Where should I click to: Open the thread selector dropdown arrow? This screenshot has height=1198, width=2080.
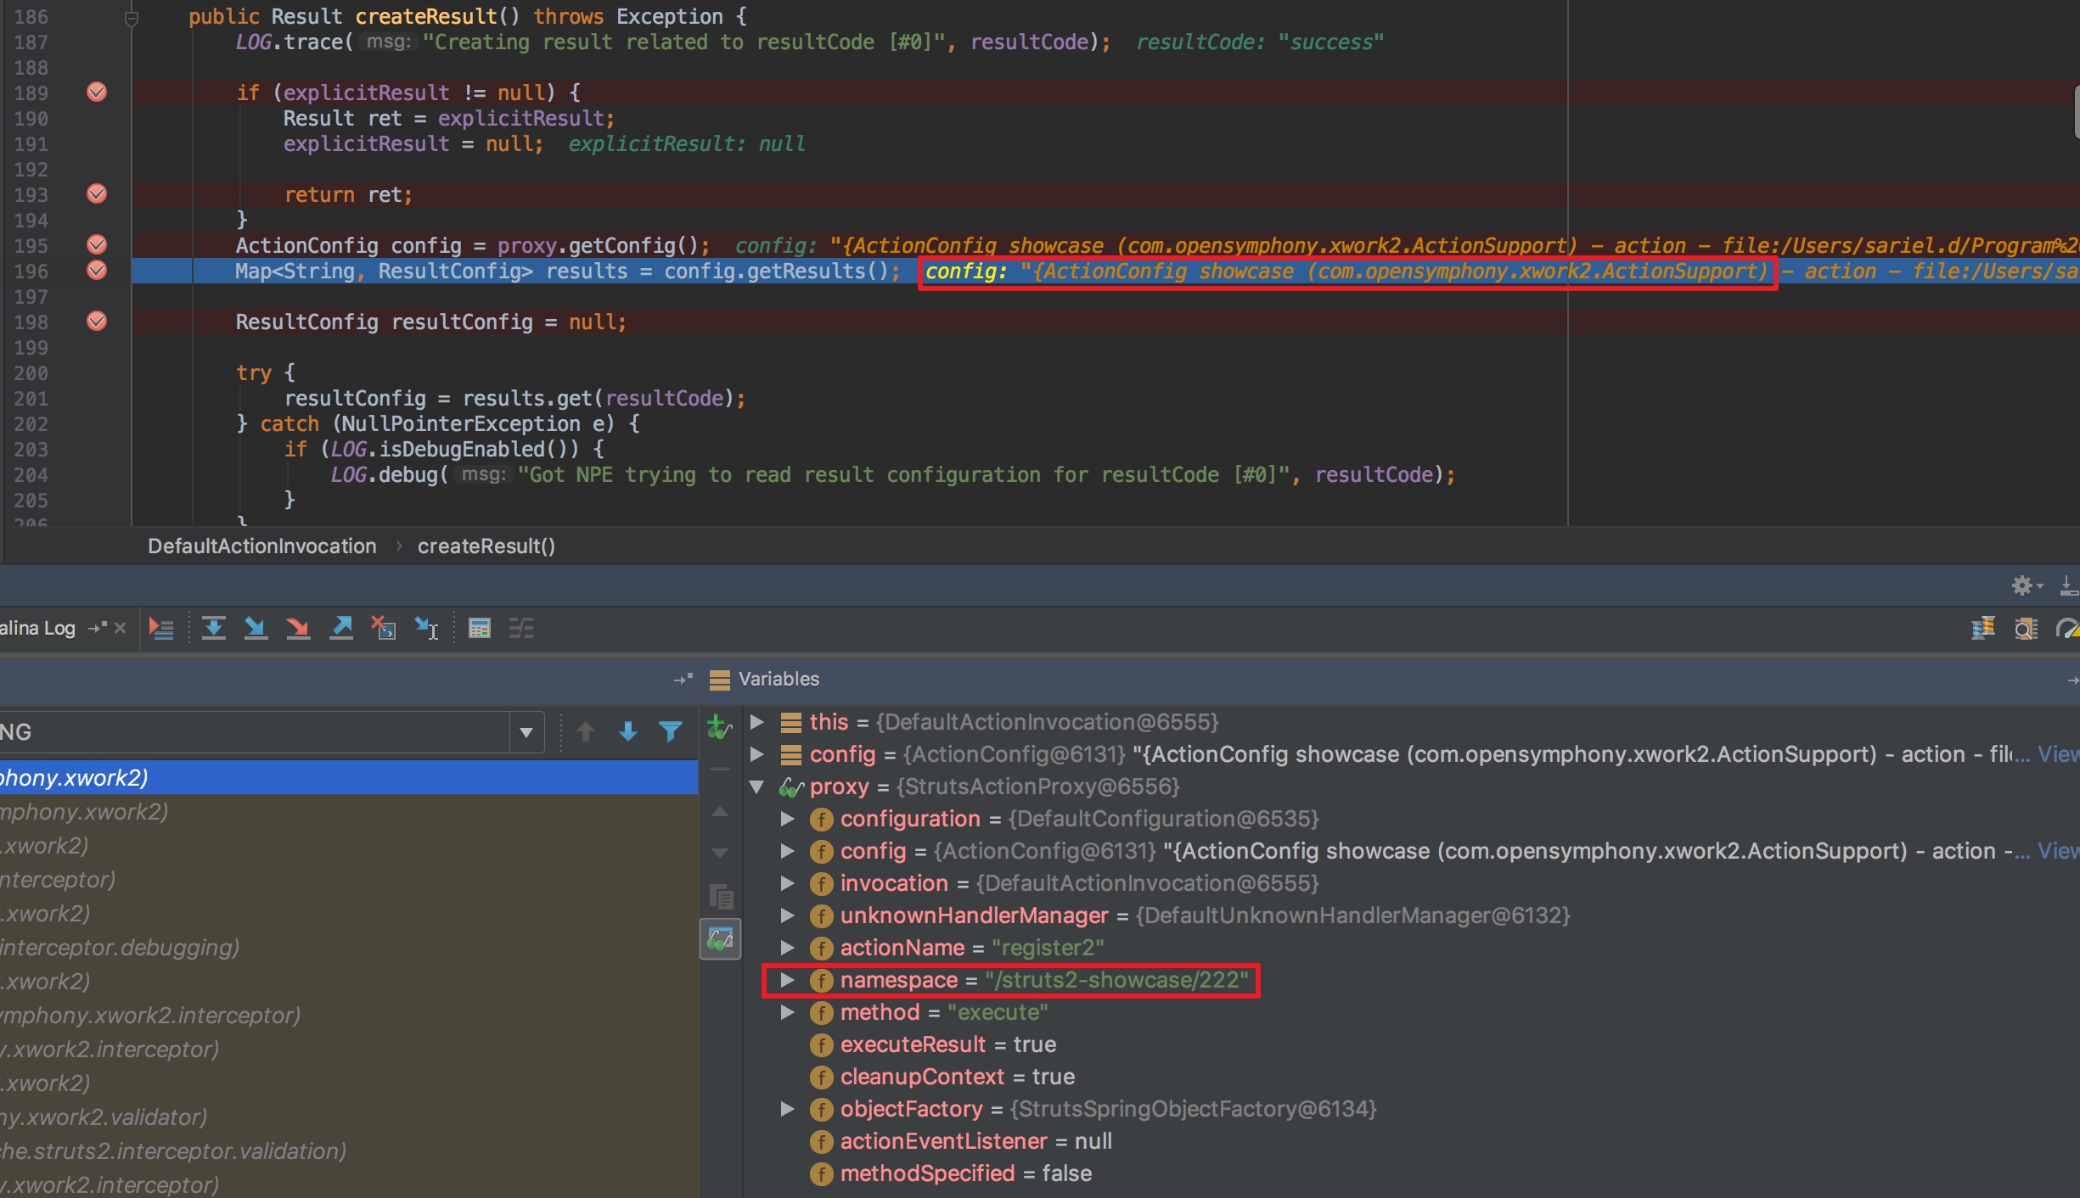point(526,732)
